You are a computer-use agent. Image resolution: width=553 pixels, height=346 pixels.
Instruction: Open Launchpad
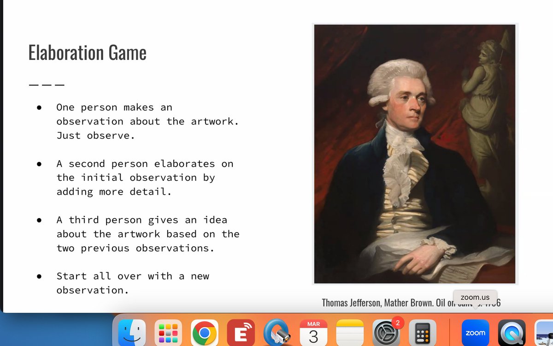click(x=169, y=332)
